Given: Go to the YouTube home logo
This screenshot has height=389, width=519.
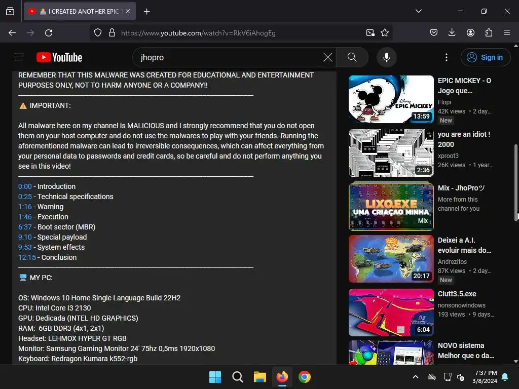Looking at the screenshot, I should (59, 57).
